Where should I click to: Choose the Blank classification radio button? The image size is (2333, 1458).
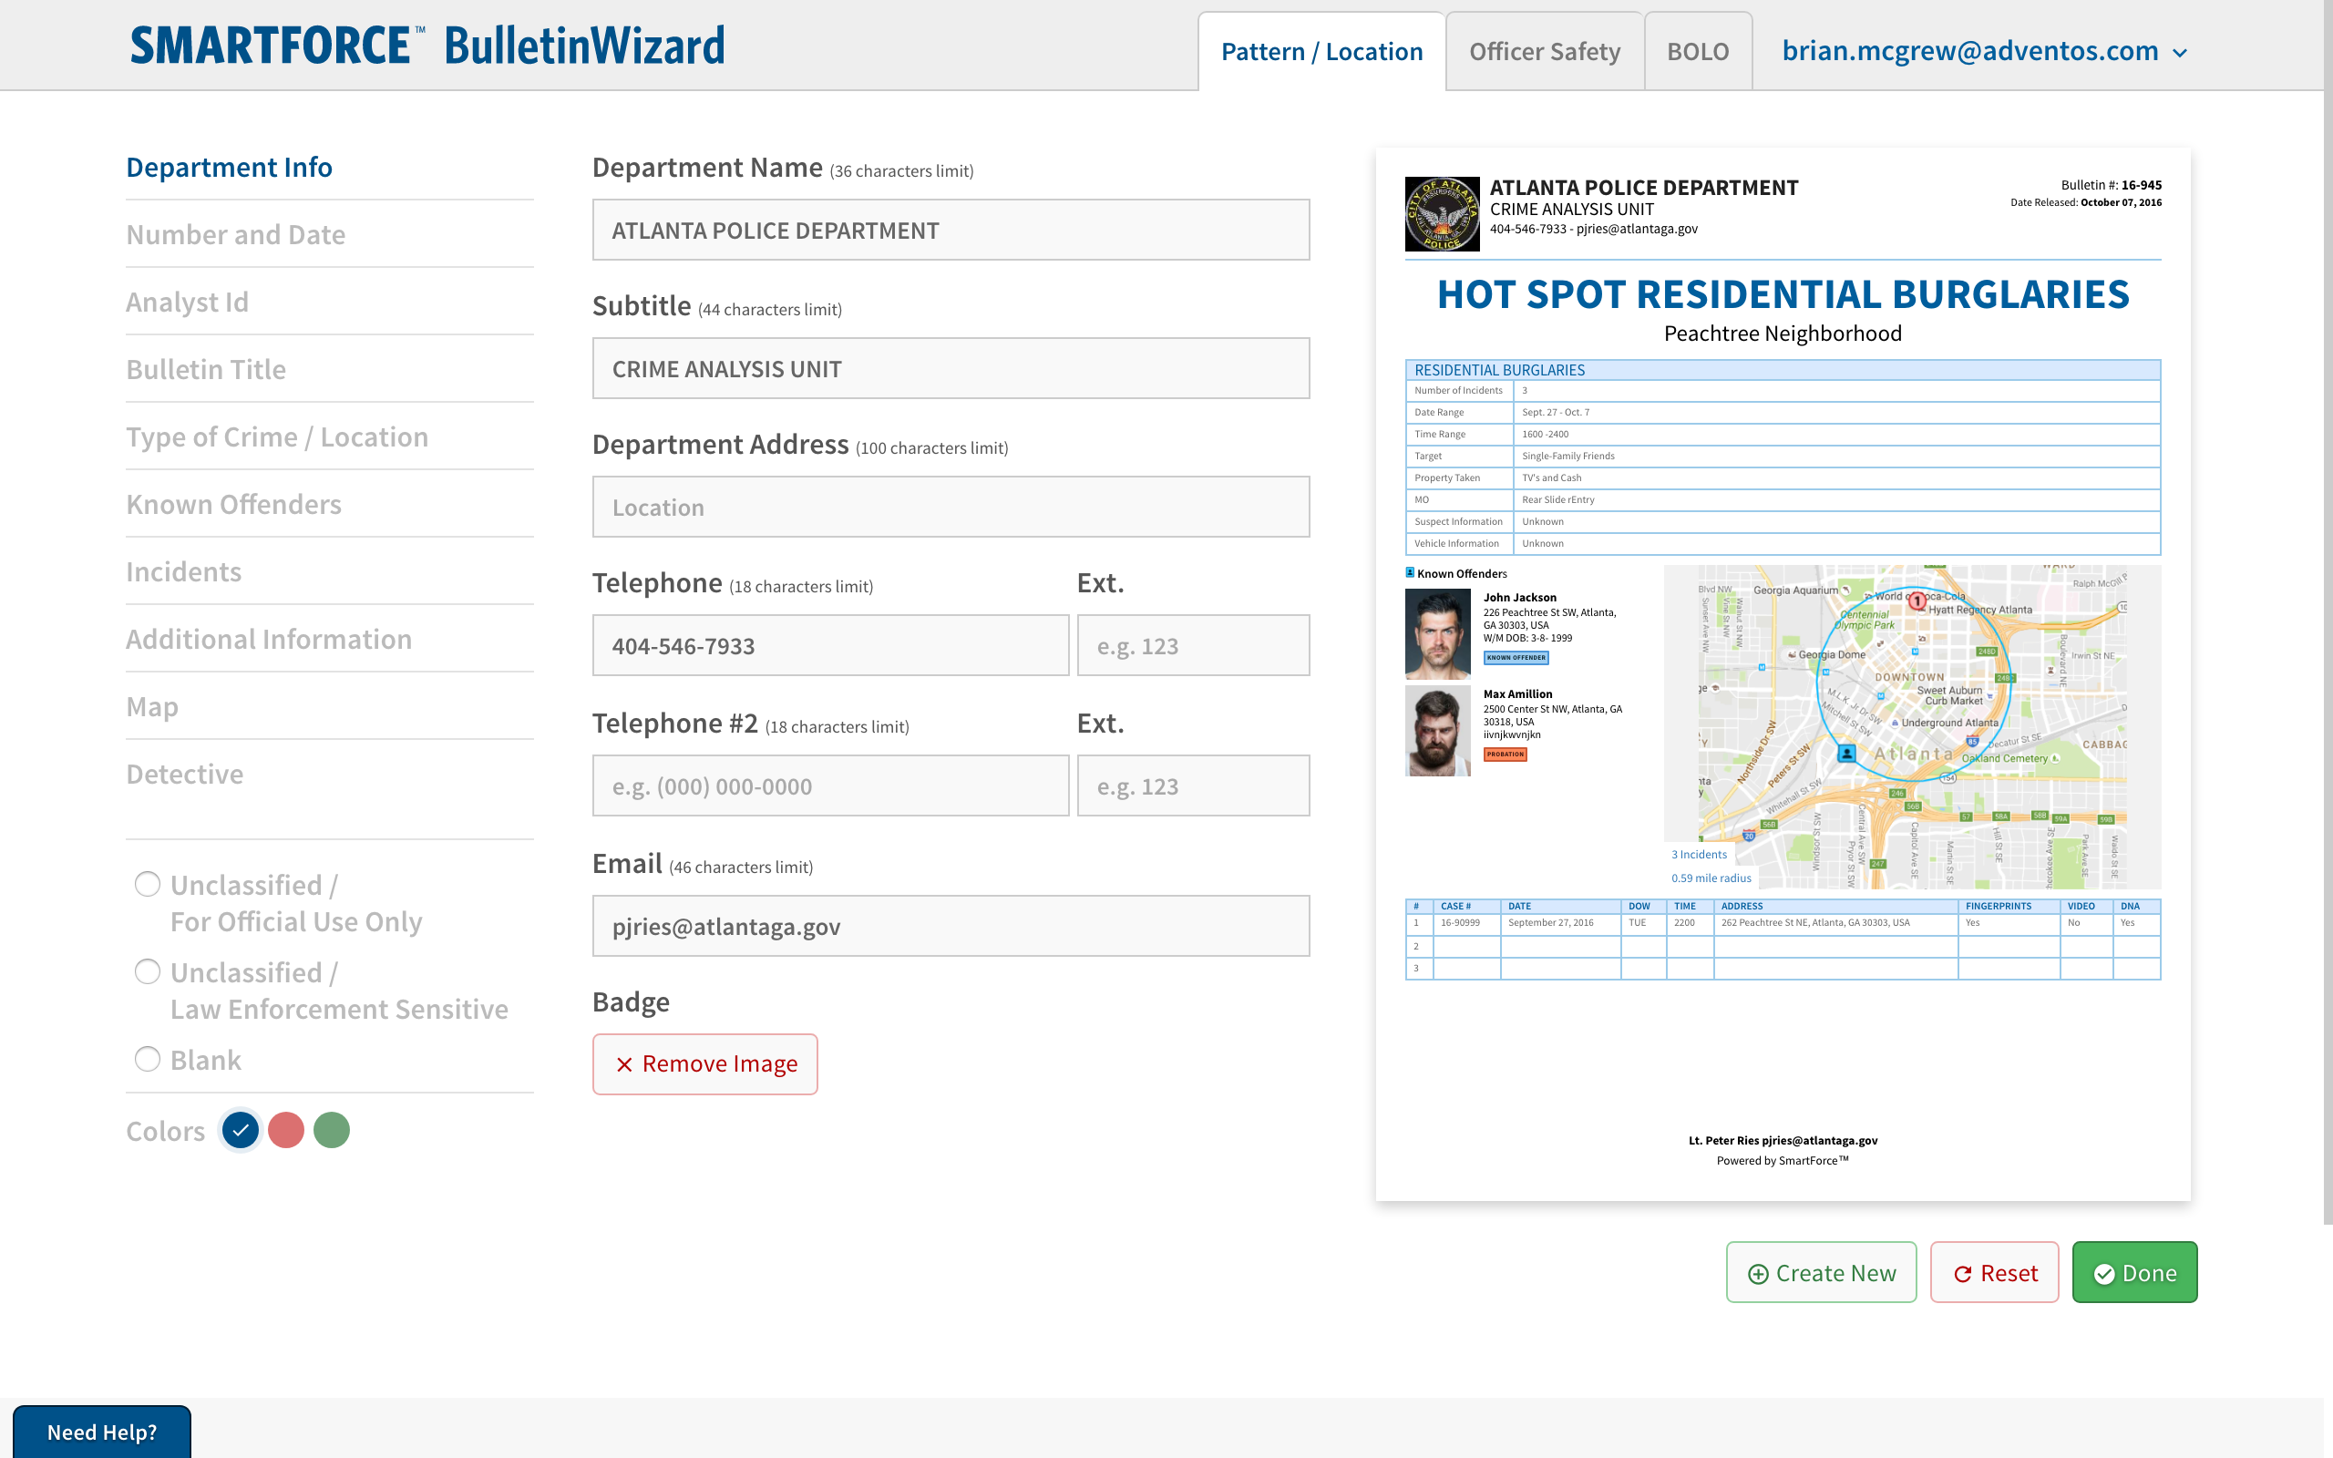[148, 1060]
